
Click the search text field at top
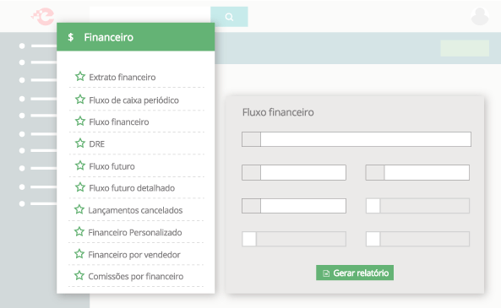click(x=150, y=17)
